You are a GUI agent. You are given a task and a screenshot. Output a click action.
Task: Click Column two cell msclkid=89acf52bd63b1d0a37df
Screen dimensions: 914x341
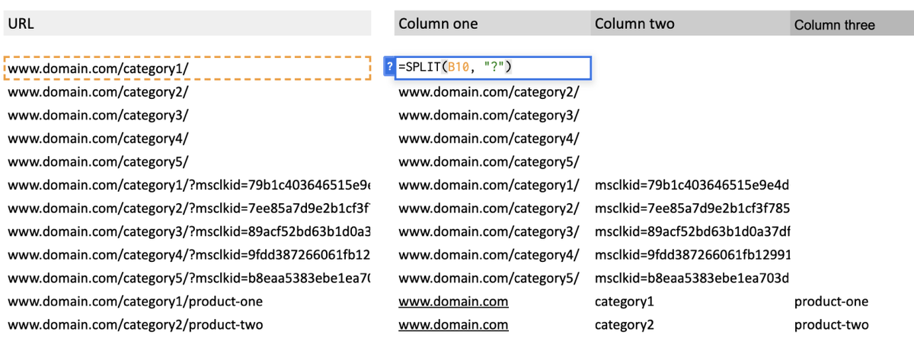[x=692, y=231]
